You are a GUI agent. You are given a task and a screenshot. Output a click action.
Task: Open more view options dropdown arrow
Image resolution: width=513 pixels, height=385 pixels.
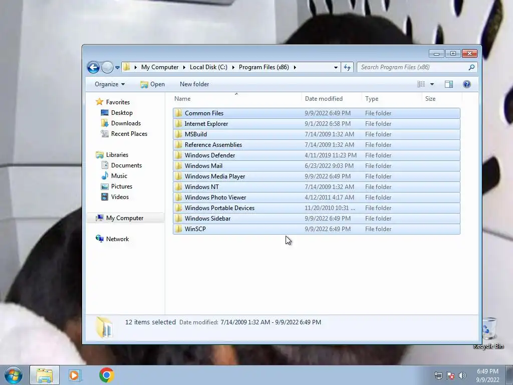[432, 84]
